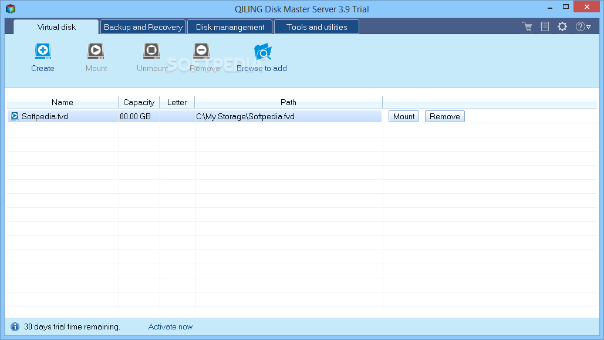604x340 pixels.
Task: Click the 30 days trial time remaining text
Action: pyautogui.click(x=72, y=327)
